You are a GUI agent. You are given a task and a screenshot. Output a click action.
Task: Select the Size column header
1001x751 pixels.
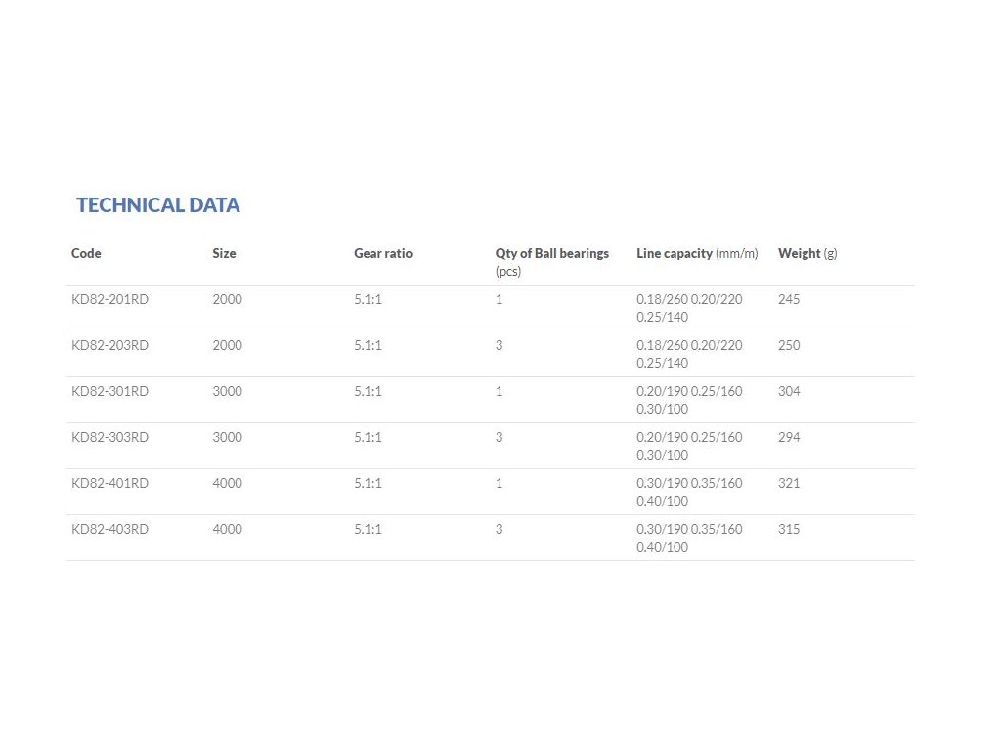(x=224, y=253)
